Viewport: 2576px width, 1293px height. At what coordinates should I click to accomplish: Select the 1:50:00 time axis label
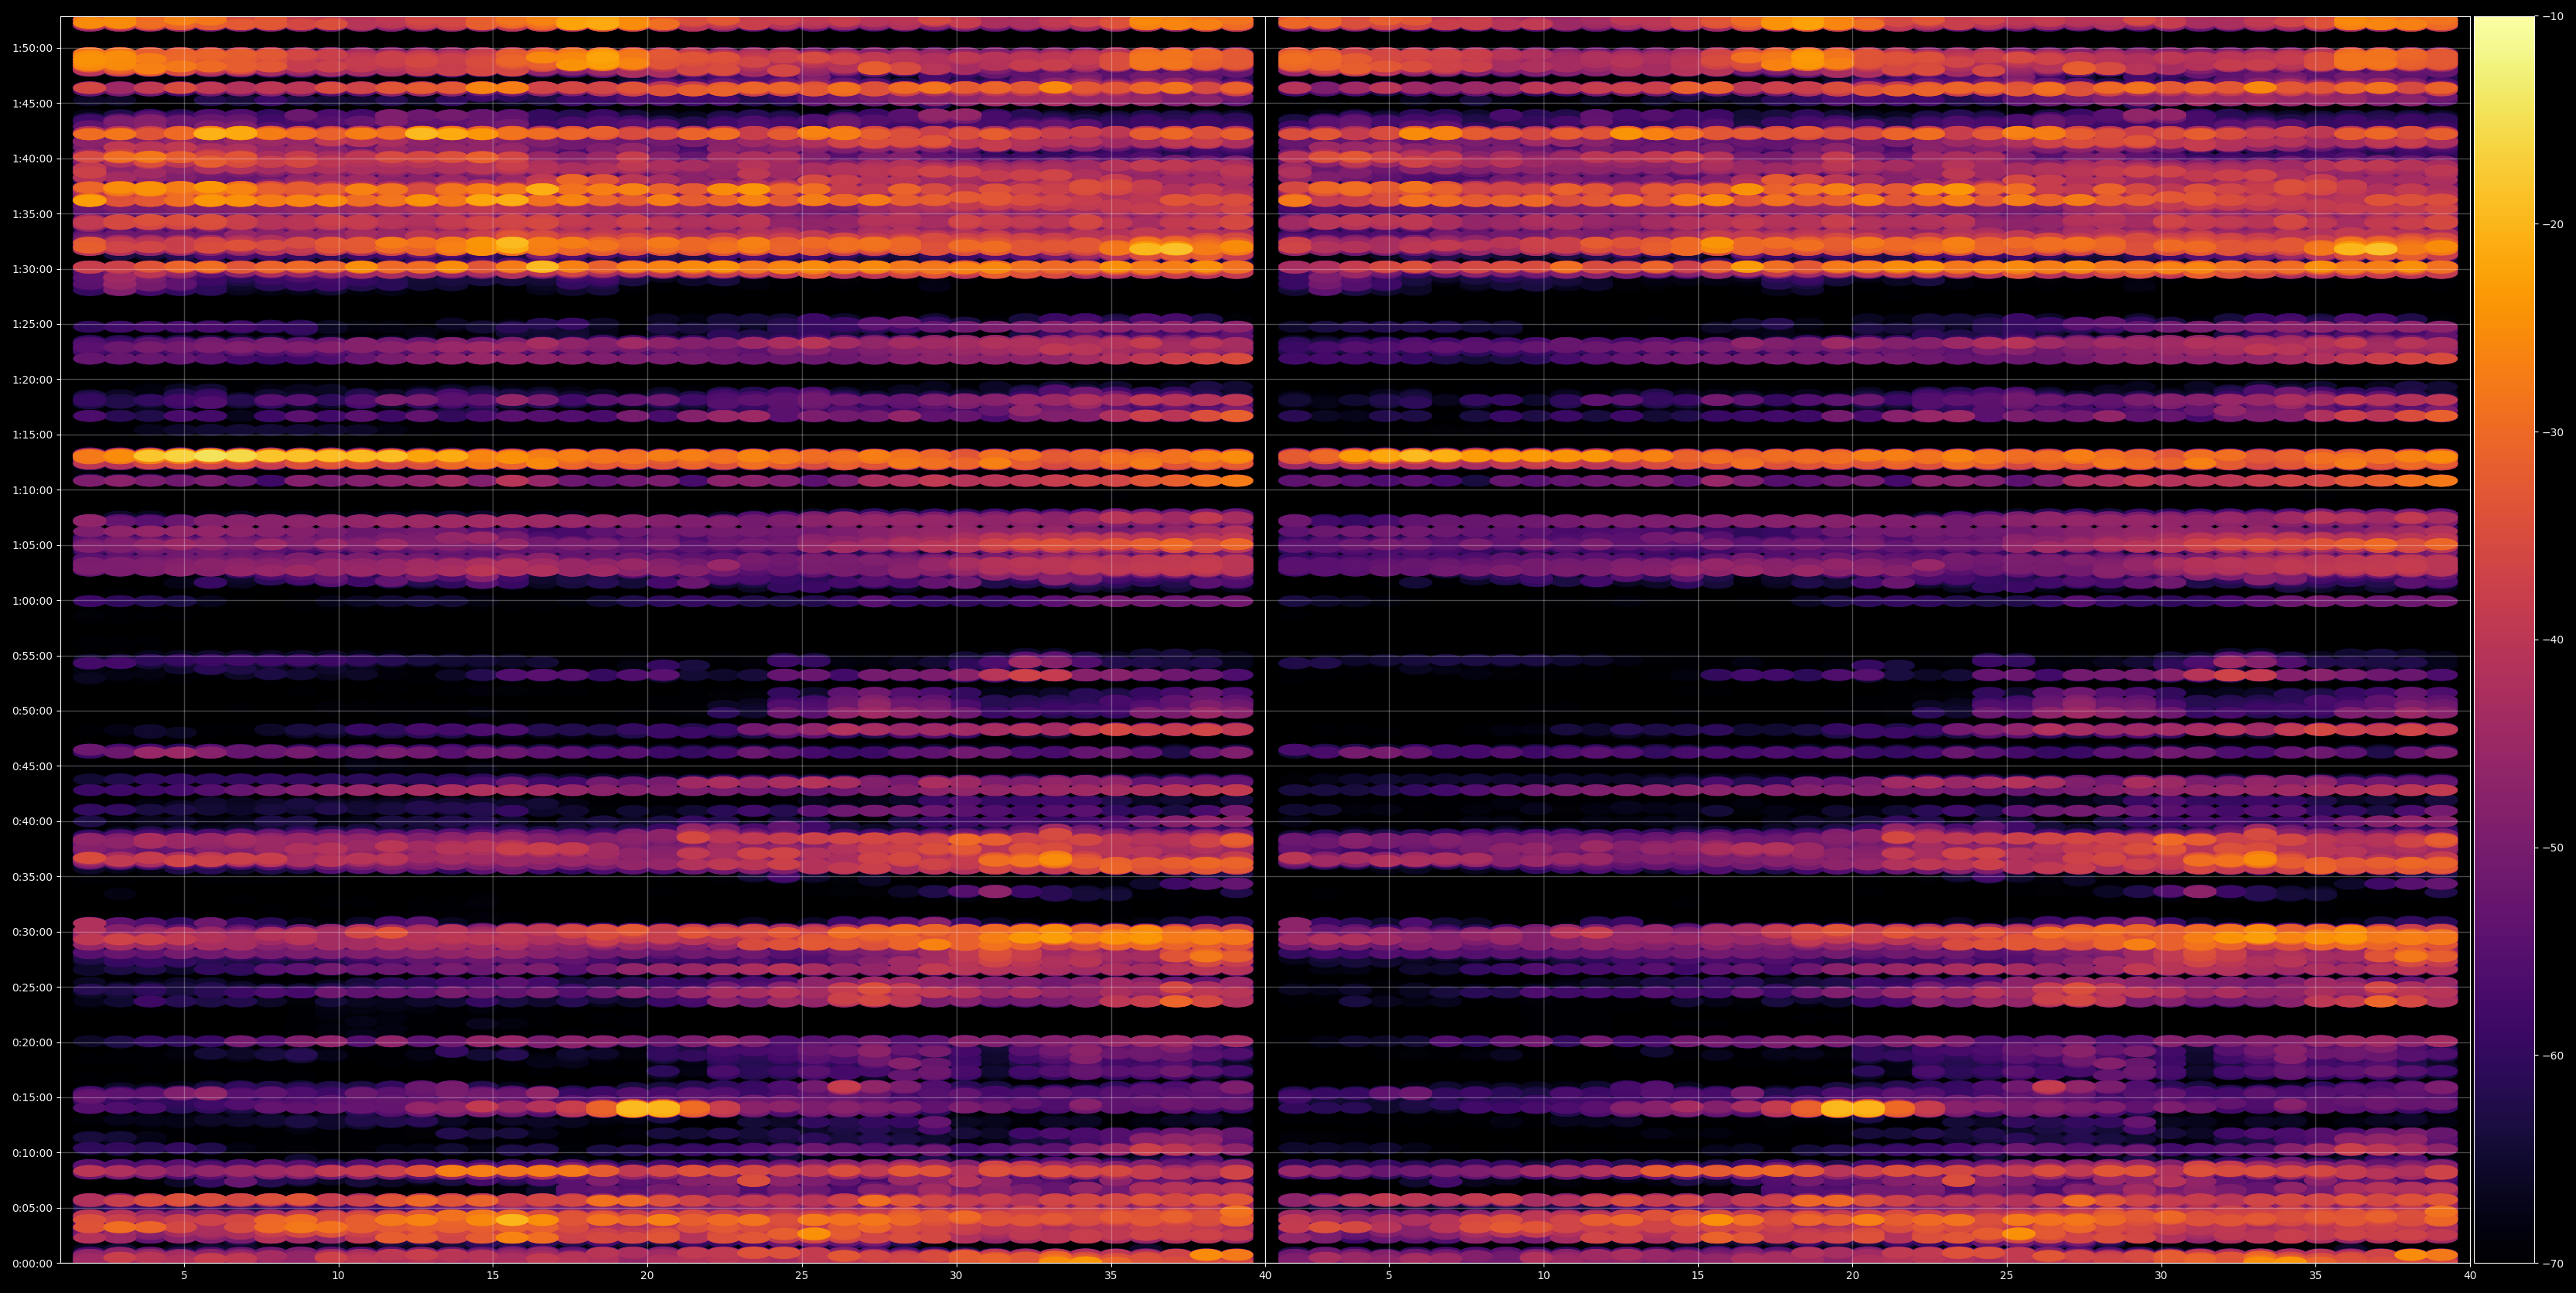pyautogui.click(x=32, y=48)
